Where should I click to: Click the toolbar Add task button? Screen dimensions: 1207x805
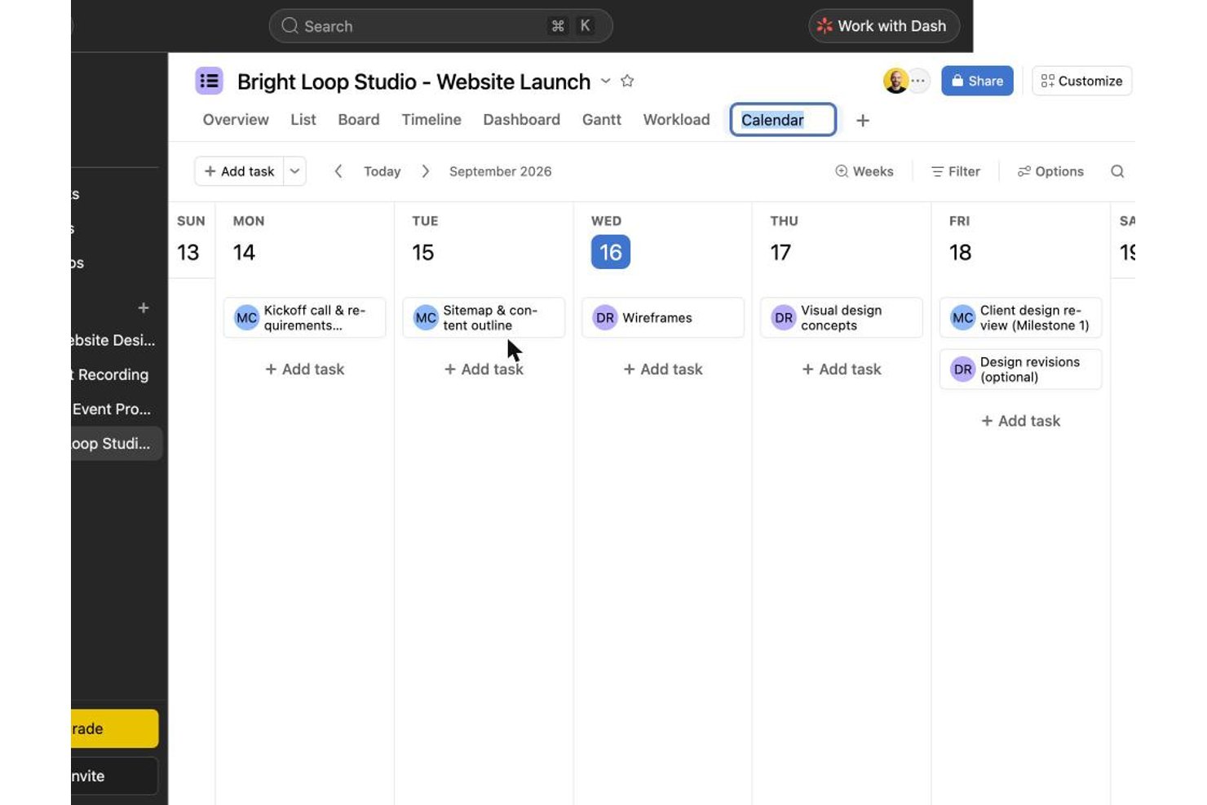click(x=239, y=171)
